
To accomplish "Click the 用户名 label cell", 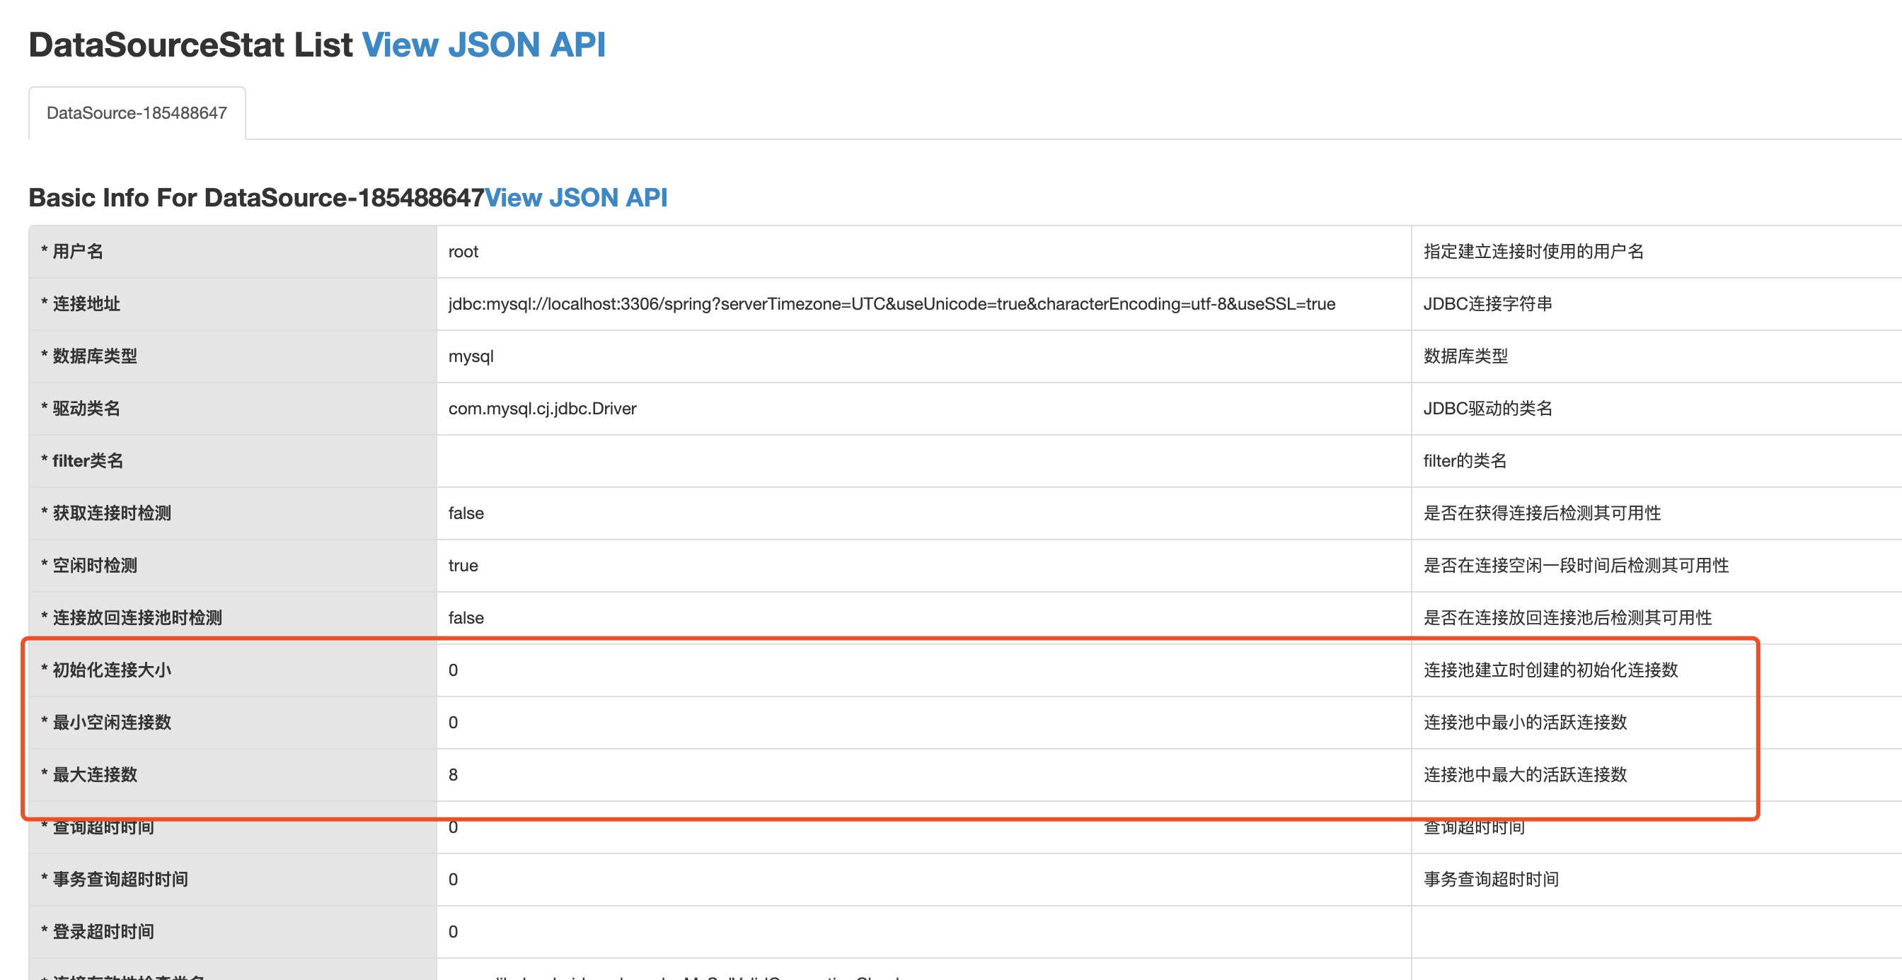I will coord(233,252).
